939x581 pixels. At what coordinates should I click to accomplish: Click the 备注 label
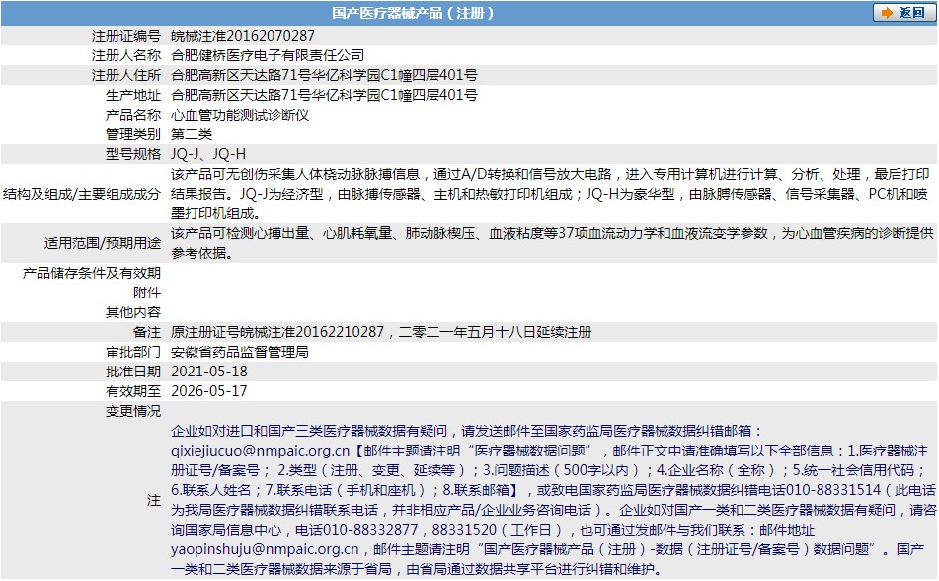(147, 332)
